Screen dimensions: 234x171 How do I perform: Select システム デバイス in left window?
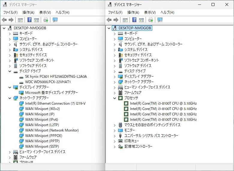pos(31,49)
